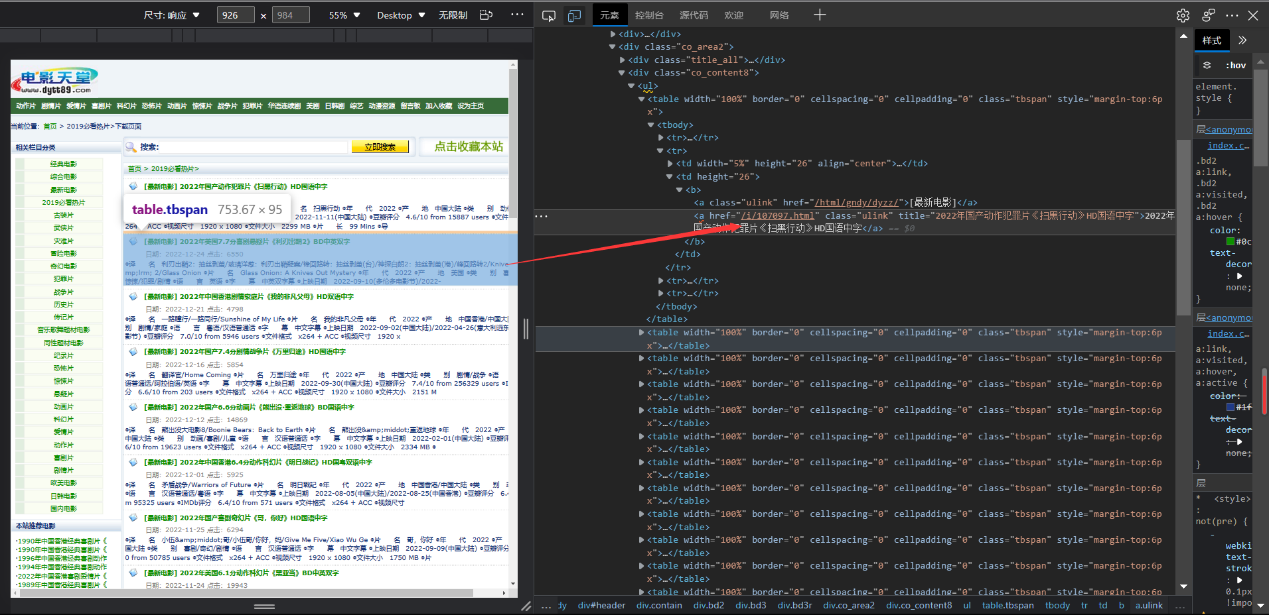Open 2019必看热片 sidebar category
The height and width of the screenshot is (615, 1269).
64,202
